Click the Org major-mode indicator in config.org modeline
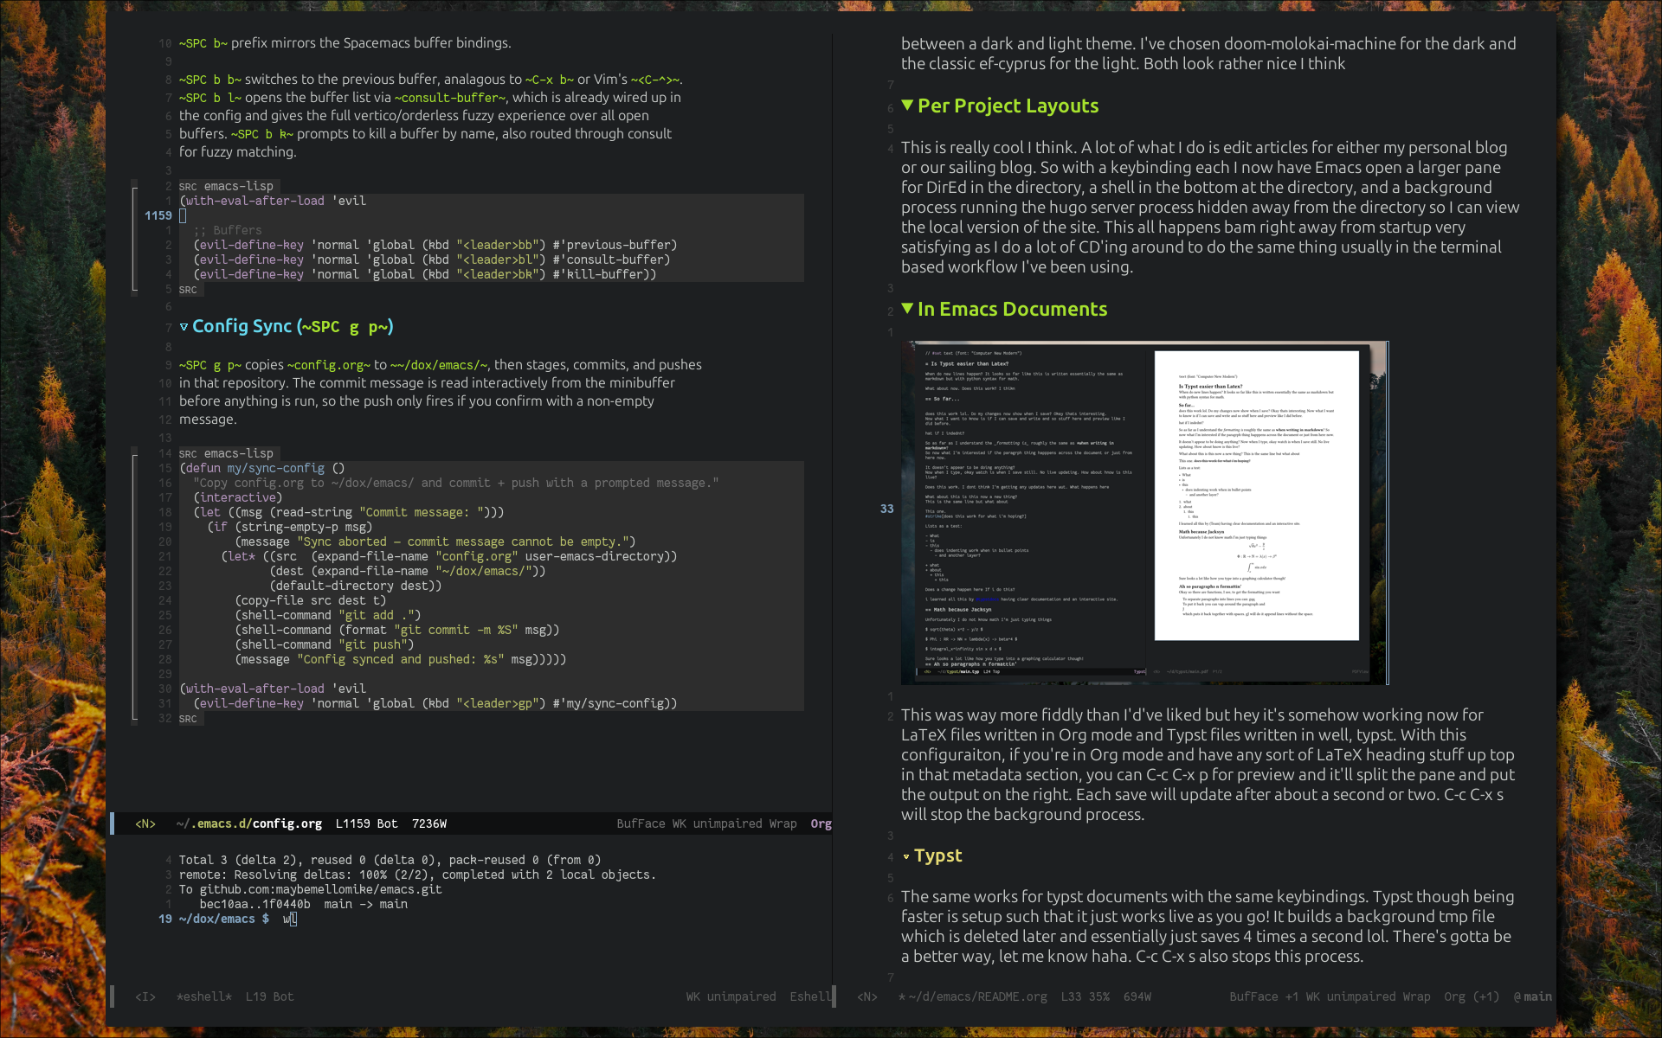This screenshot has height=1038, width=1662. 820,823
